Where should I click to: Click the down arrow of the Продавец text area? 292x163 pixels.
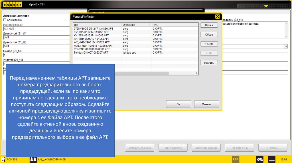(286, 37)
